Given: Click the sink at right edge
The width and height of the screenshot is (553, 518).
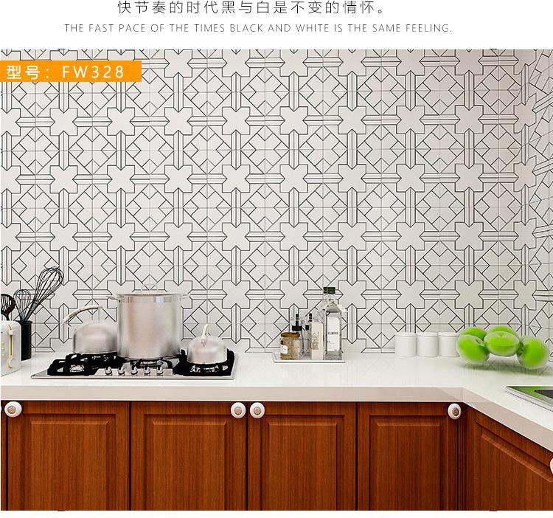Looking at the screenshot, I should tap(531, 396).
